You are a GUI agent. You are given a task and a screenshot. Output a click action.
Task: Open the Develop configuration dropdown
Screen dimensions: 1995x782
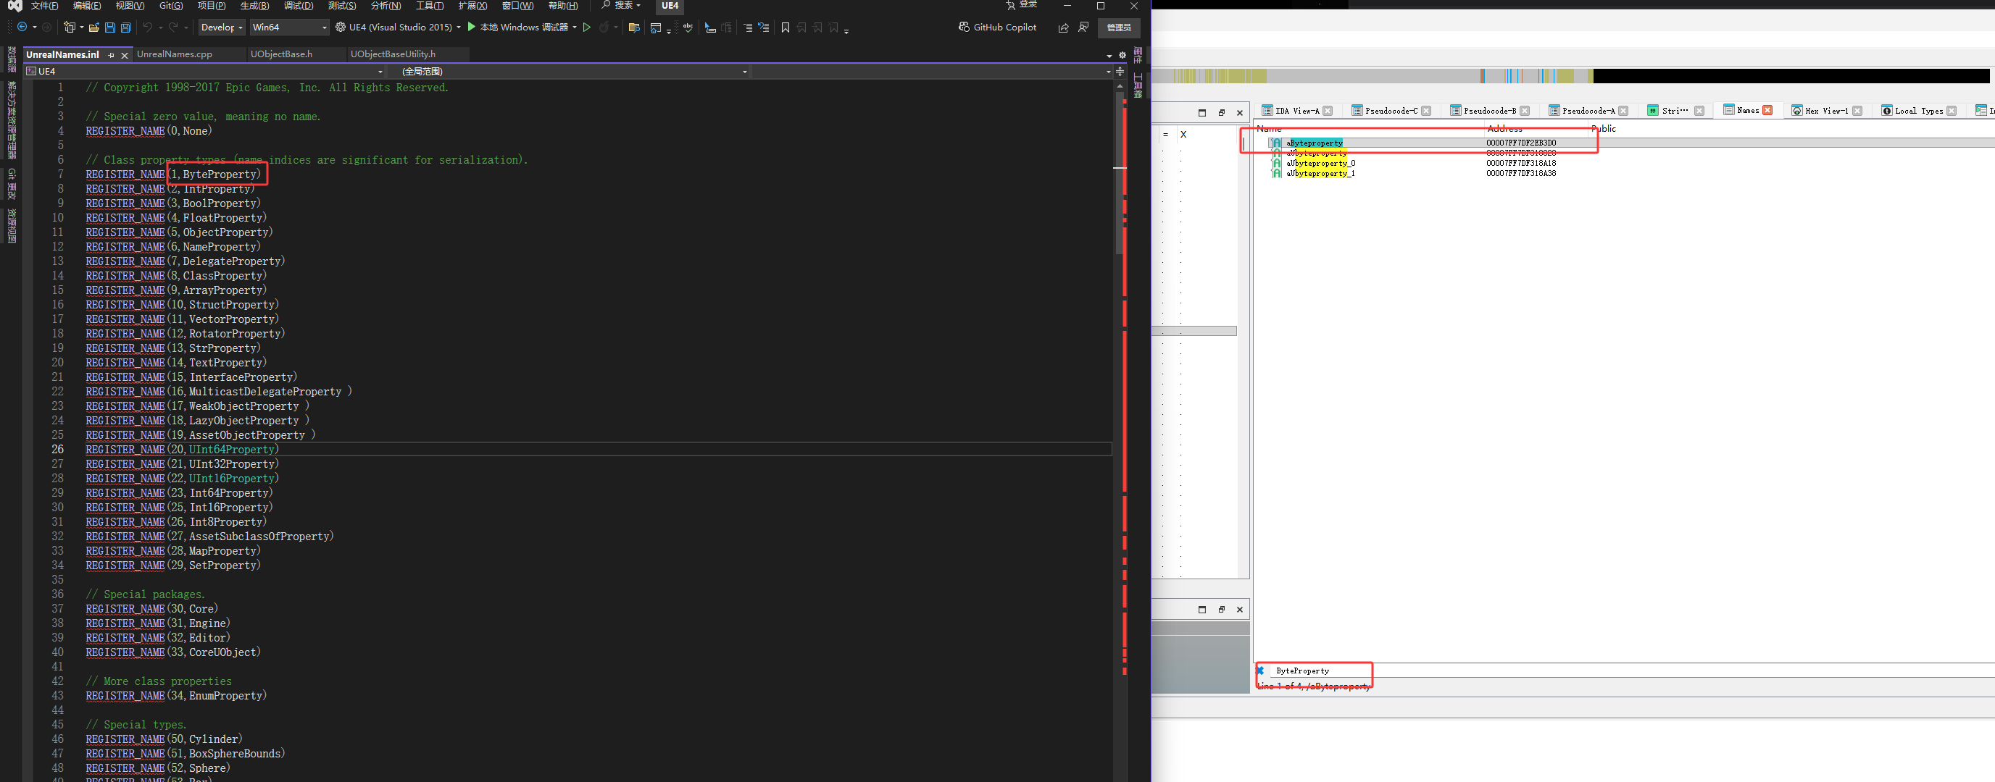(x=222, y=27)
